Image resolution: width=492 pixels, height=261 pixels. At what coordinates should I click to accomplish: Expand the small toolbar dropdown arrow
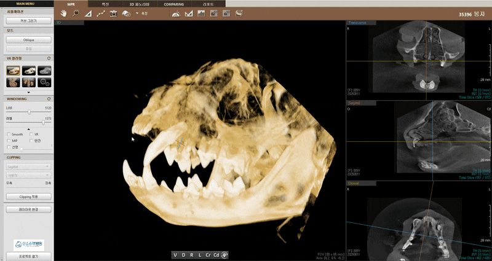click(137, 14)
